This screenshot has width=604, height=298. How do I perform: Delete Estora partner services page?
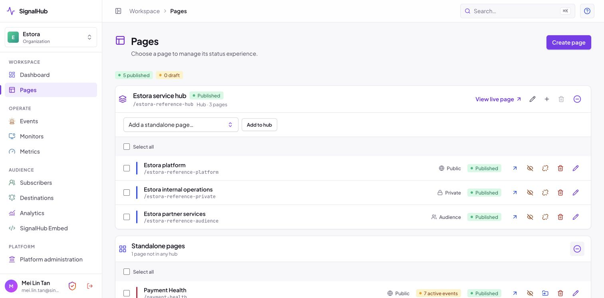tap(560, 217)
